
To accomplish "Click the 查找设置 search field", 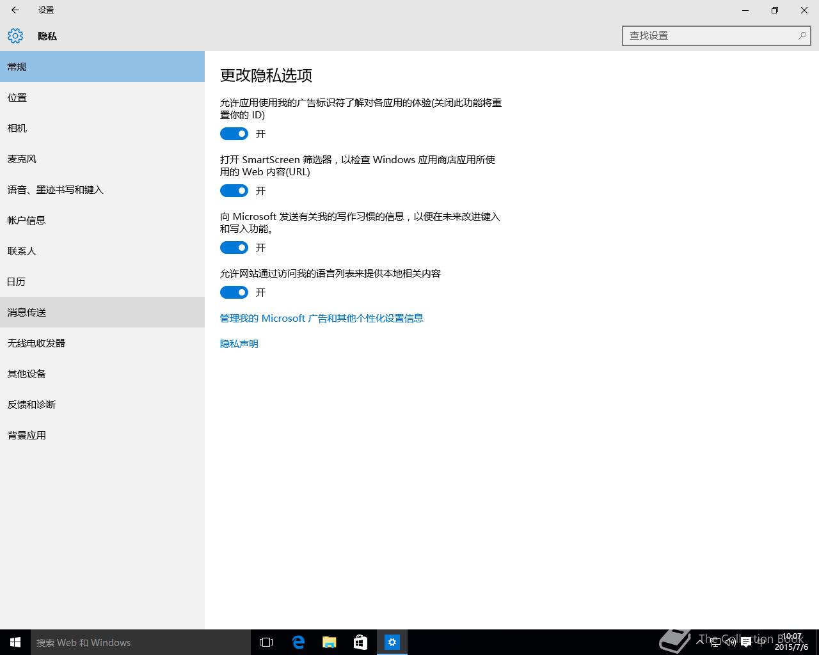I will point(717,36).
